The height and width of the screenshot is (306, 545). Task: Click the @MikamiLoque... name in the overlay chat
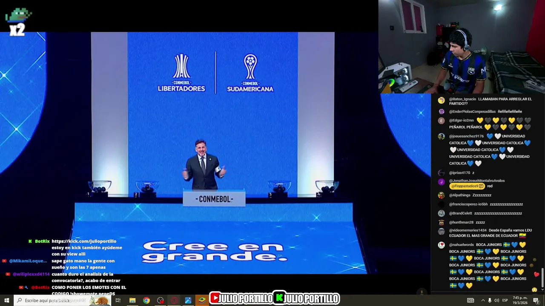(28, 261)
